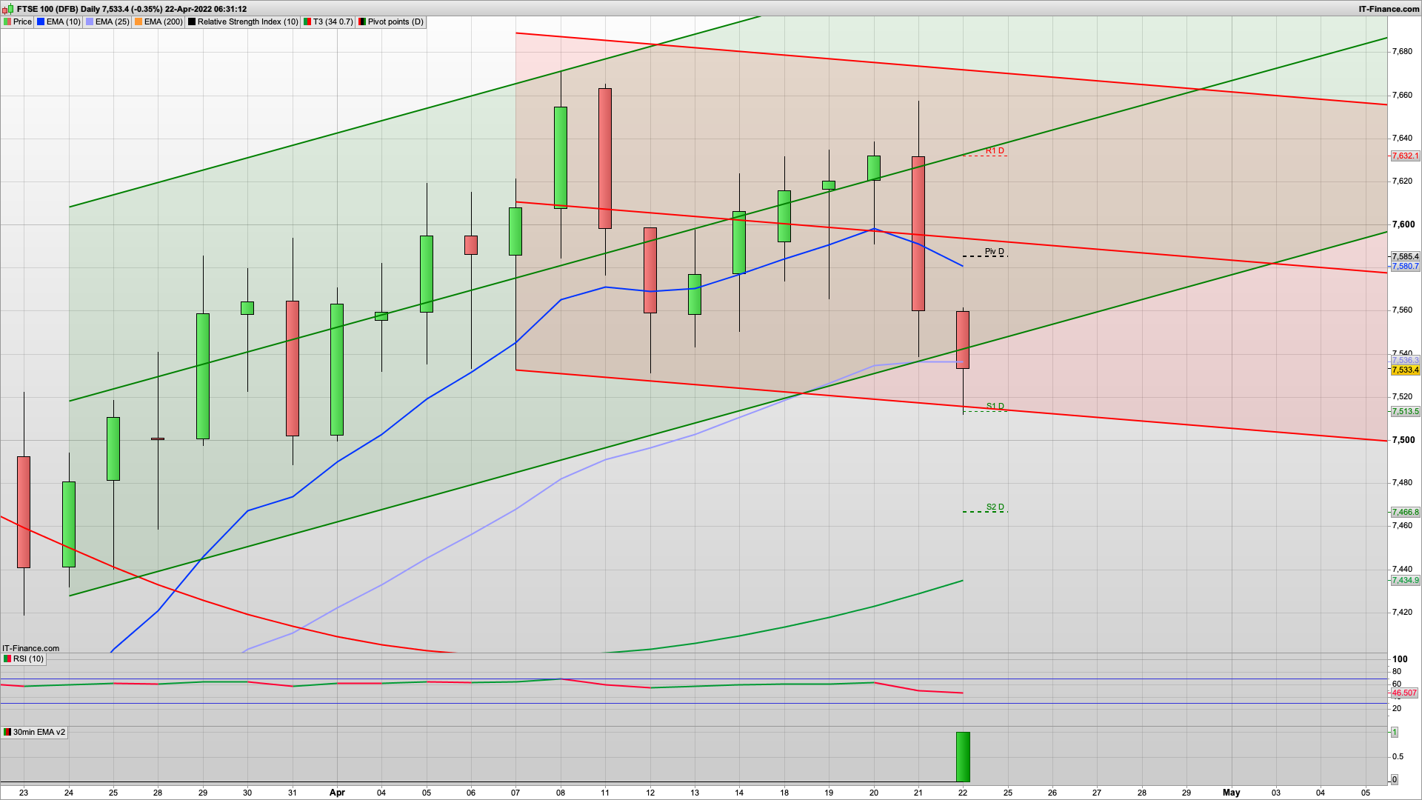Click the blue EMA (10) color swatch
This screenshot has width=1422, height=800.
pyautogui.click(x=41, y=21)
